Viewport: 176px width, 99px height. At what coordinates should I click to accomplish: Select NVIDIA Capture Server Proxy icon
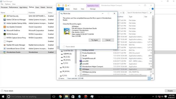click(5, 38)
